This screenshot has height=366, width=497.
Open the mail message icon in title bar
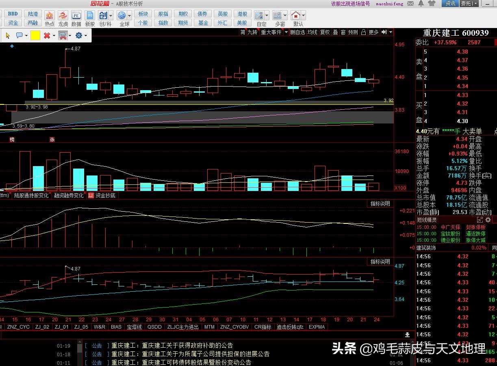coord(410,4)
